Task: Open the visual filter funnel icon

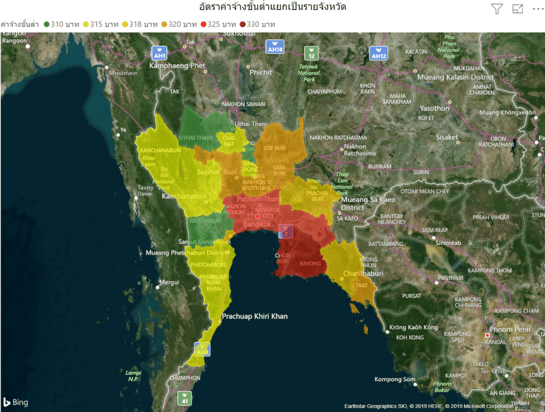Action: point(496,9)
